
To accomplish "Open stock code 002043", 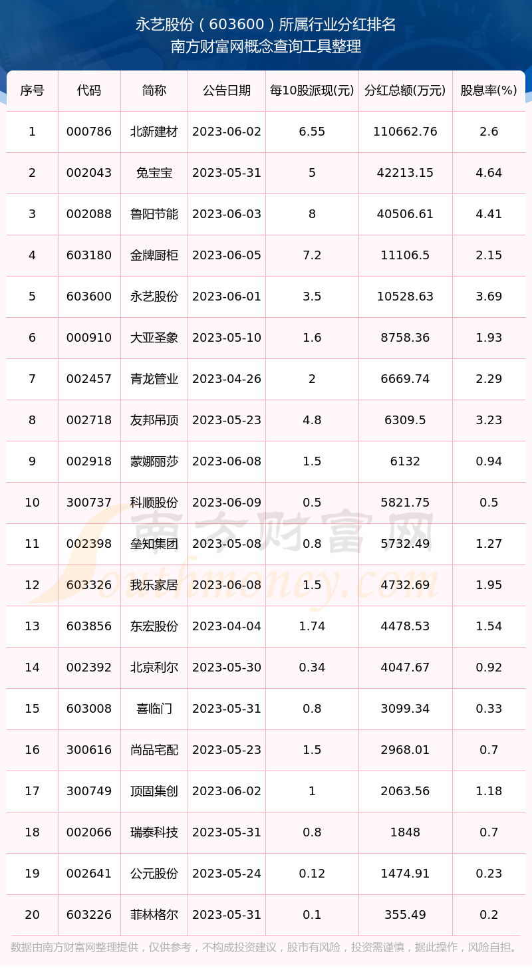I will 89,173.
